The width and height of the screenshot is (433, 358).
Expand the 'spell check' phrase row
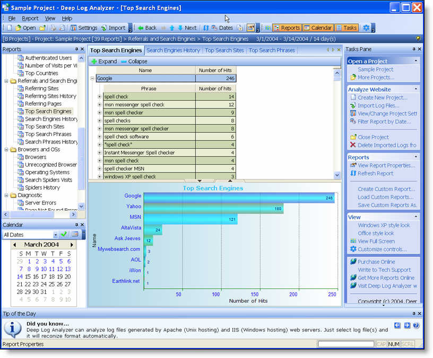(100, 97)
